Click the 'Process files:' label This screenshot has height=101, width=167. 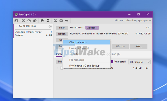(76, 28)
